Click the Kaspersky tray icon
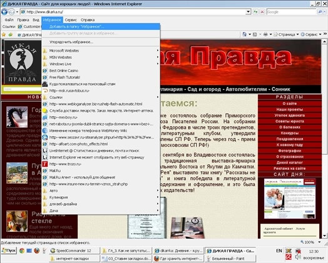 click(x=289, y=257)
